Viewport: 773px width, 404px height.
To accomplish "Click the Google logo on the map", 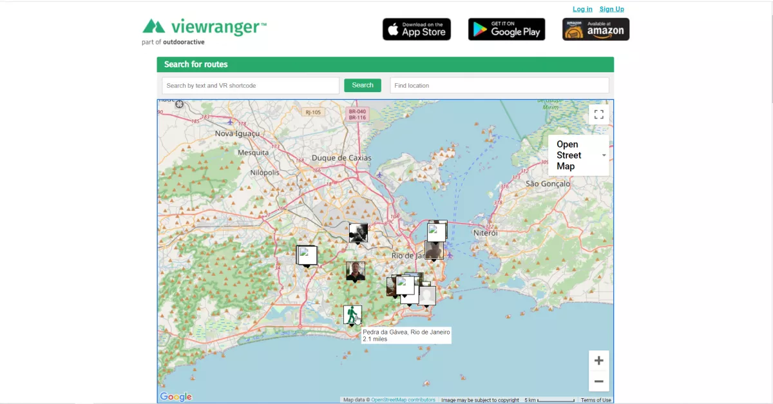I will tap(176, 397).
